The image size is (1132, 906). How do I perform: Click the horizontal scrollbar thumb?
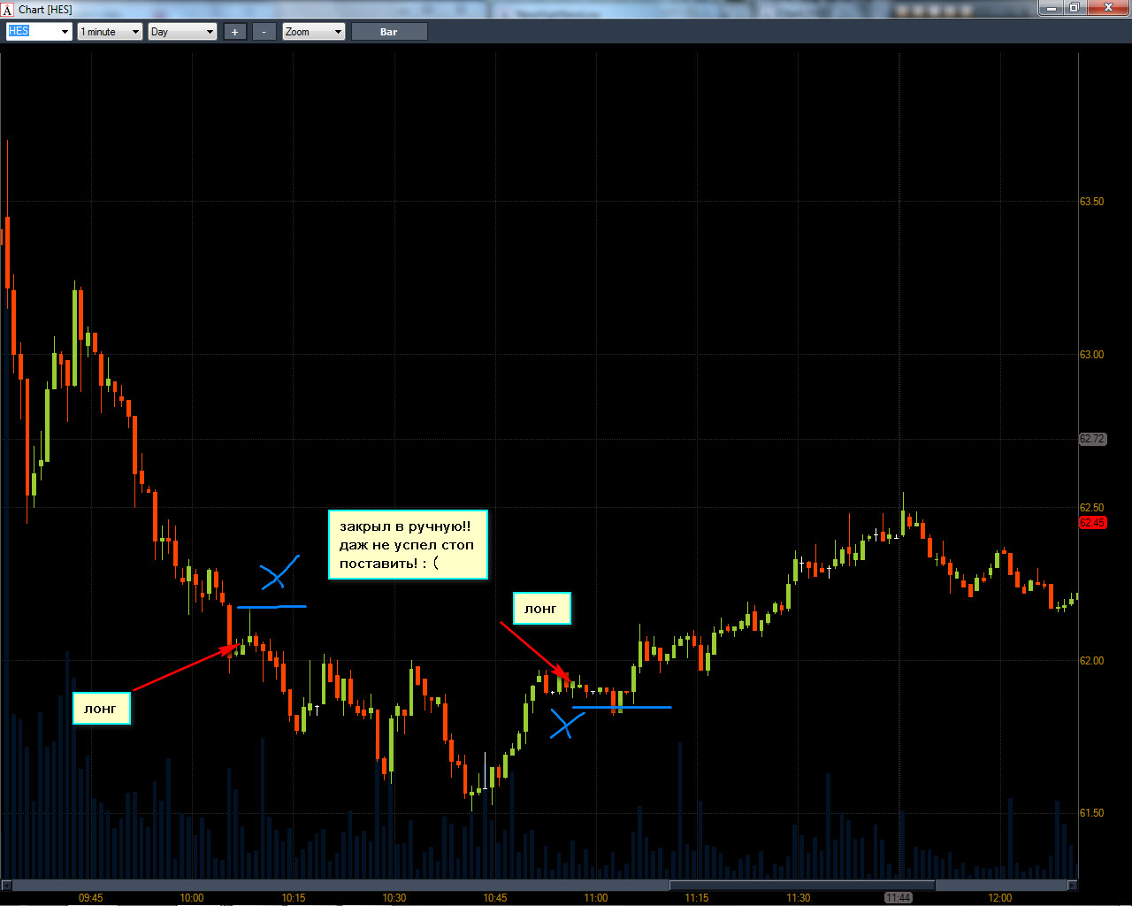(802, 885)
